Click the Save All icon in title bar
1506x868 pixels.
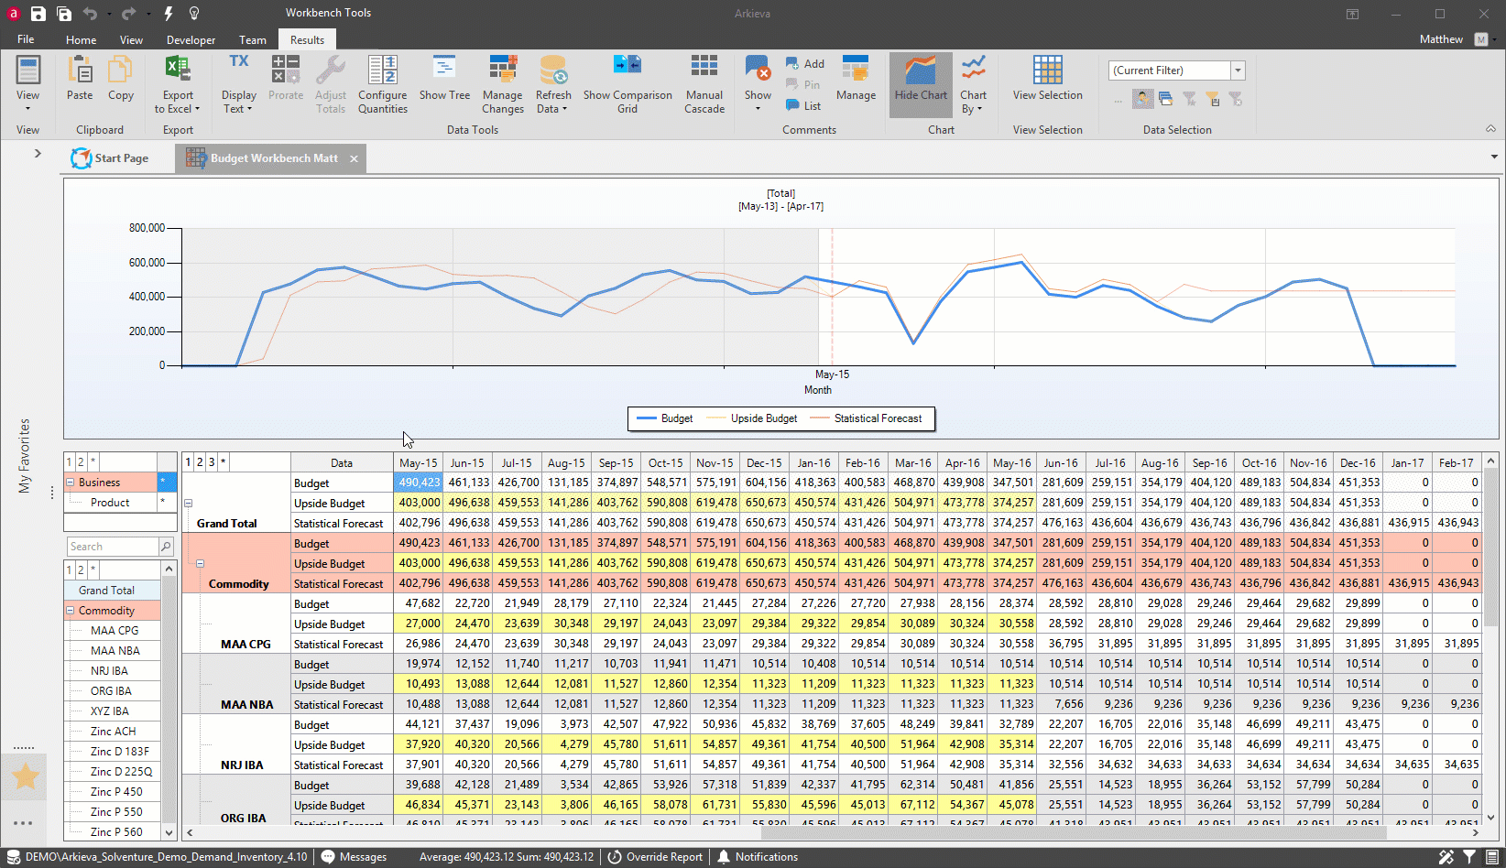[64, 14]
